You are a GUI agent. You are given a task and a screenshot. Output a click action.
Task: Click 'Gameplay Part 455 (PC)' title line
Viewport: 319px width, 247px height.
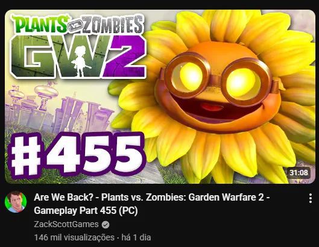pyautogui.click(x=86, y=210)
